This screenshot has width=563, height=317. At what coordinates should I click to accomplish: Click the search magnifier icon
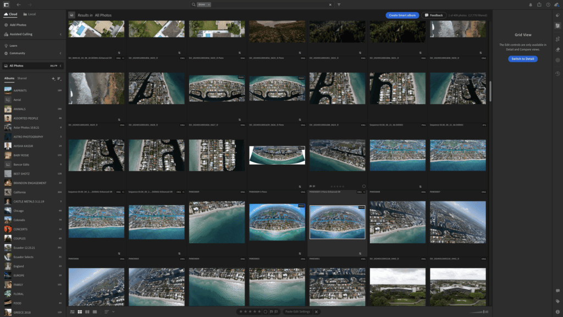tap(194, 4)
